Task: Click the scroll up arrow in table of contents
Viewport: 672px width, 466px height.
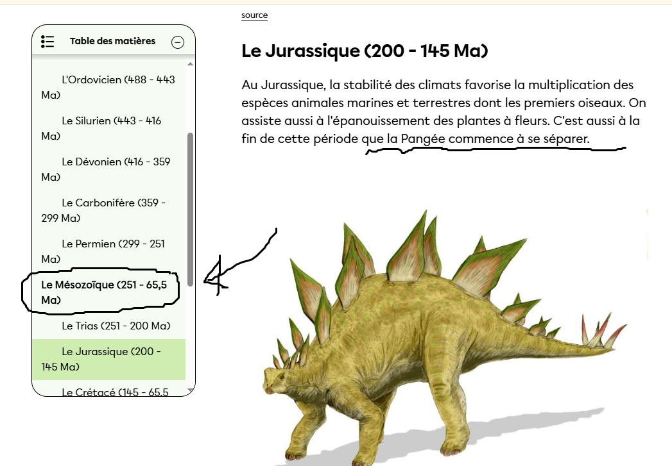Action: tap(190, 64)
